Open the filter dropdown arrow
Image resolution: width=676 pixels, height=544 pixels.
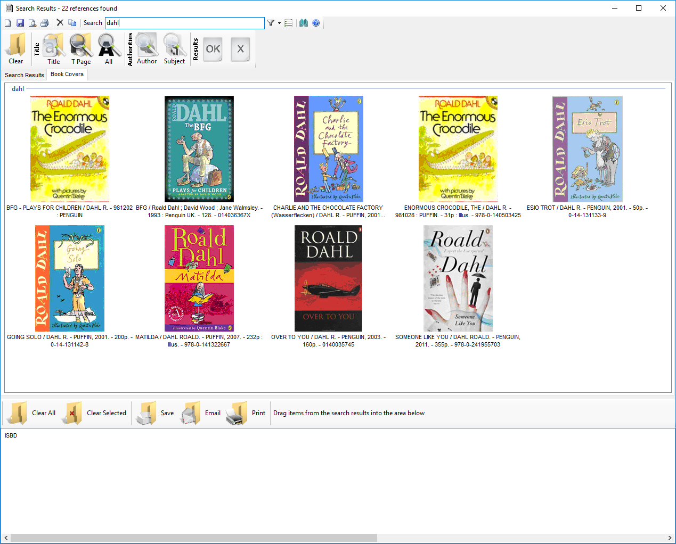pos(279,23)
